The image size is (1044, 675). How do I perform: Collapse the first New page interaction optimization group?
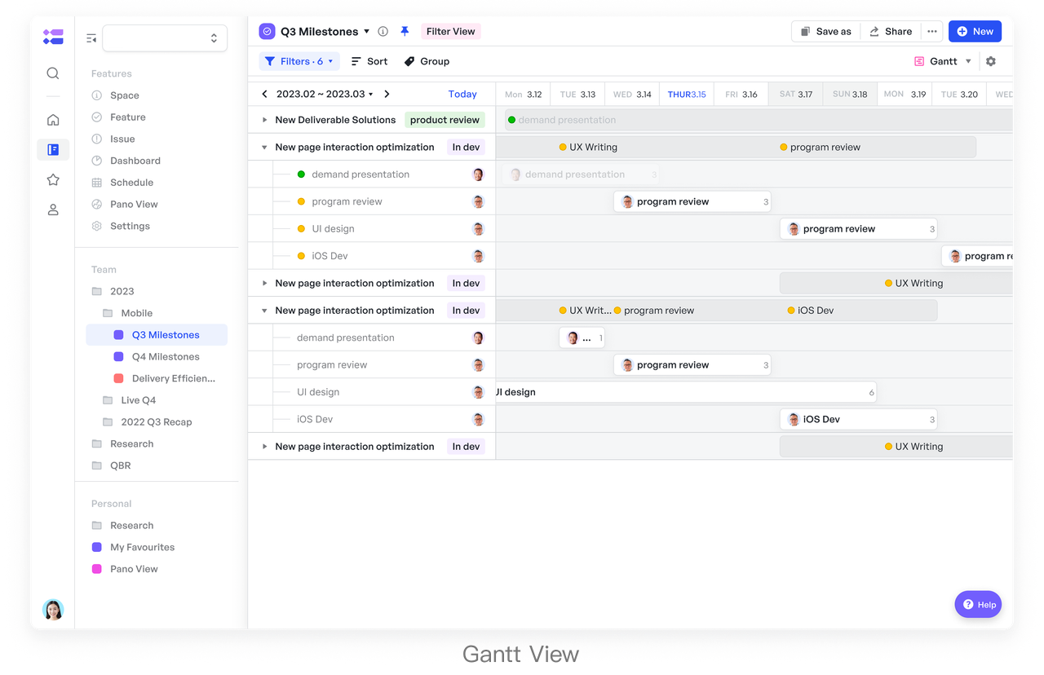pos(263,147)
